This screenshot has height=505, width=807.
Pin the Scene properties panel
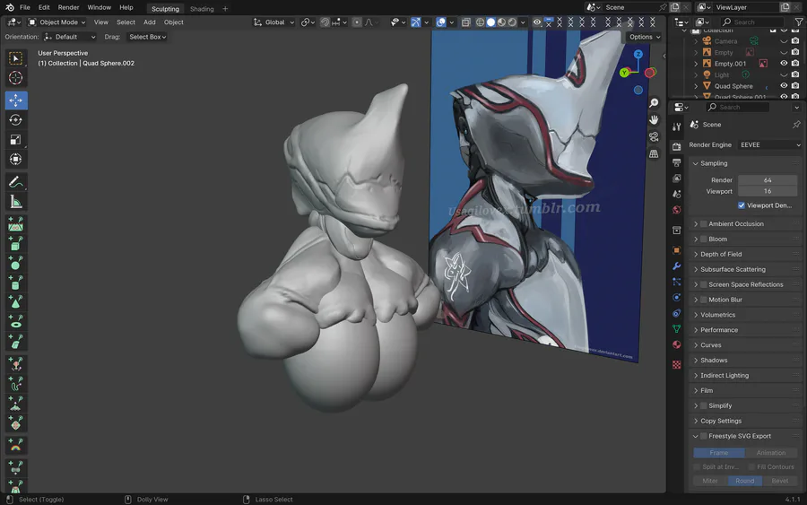point(796,125)
